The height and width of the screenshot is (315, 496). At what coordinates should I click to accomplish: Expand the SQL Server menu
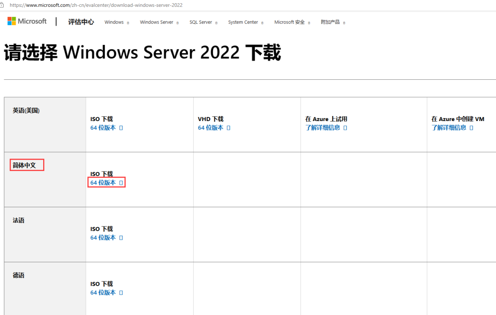click(203, 22)
